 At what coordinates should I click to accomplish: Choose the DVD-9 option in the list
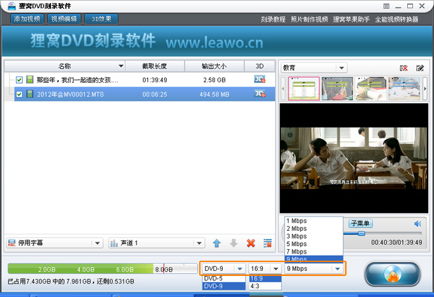[223, 286]
